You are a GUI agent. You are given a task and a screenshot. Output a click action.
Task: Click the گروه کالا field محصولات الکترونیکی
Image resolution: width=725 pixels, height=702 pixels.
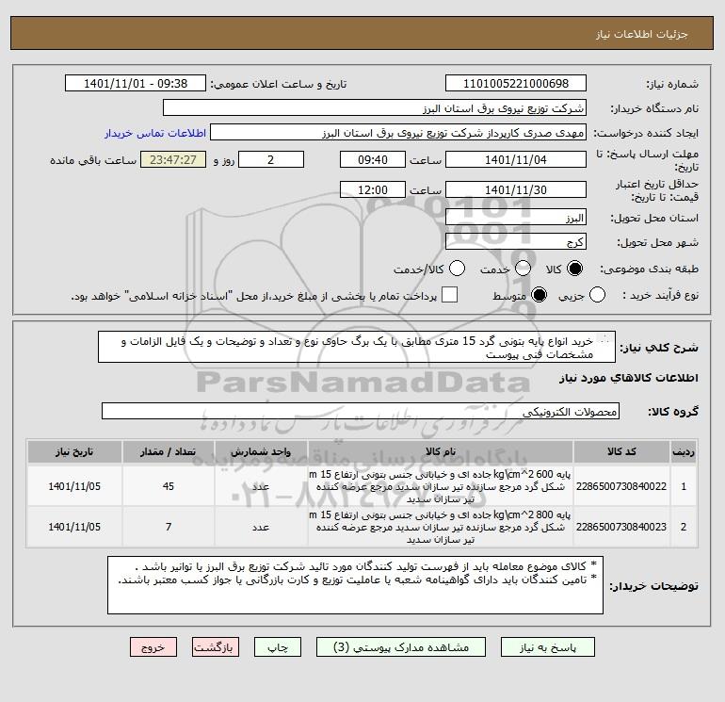[x=361, y=411]
